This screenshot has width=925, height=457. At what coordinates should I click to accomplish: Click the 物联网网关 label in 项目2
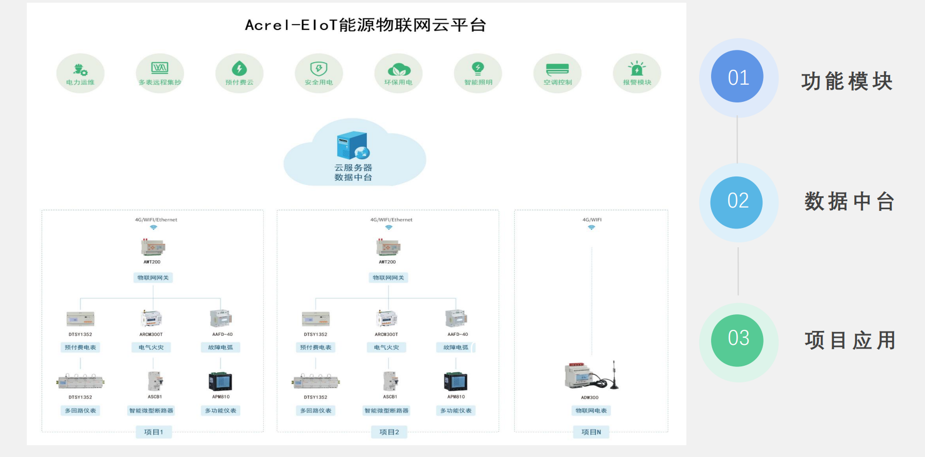coord(388,277)
